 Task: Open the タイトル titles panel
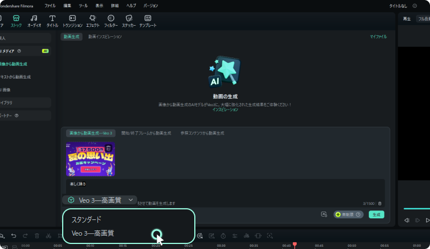(x=52, y=21)
